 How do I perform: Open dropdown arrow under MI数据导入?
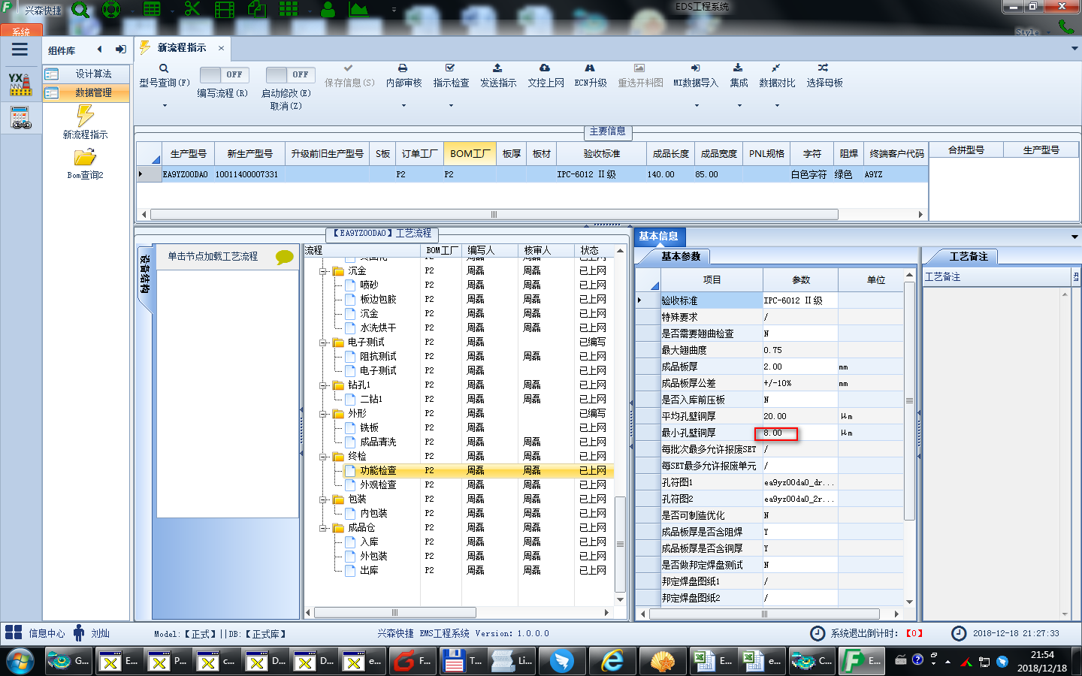[697, 105]
